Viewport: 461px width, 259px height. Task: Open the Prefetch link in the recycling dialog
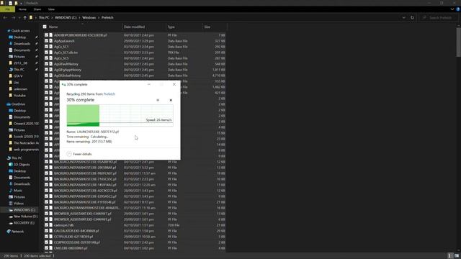(109, 94)
